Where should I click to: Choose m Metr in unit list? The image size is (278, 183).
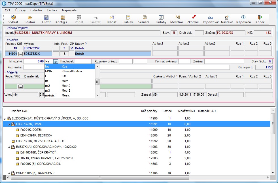click(70, 81)
